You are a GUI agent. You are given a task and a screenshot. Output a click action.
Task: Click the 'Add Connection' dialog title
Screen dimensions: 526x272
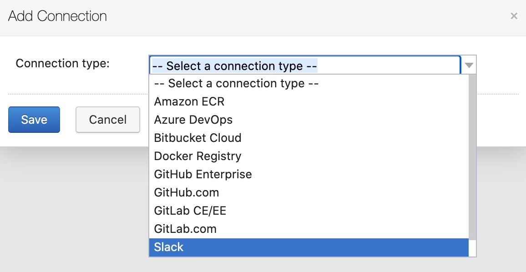point(57,16)
